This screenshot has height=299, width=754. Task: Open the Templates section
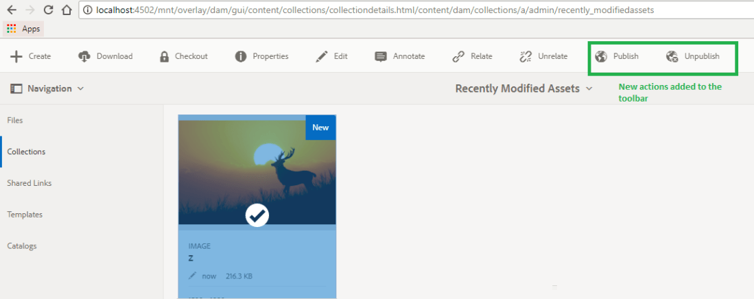pos(25,215)
